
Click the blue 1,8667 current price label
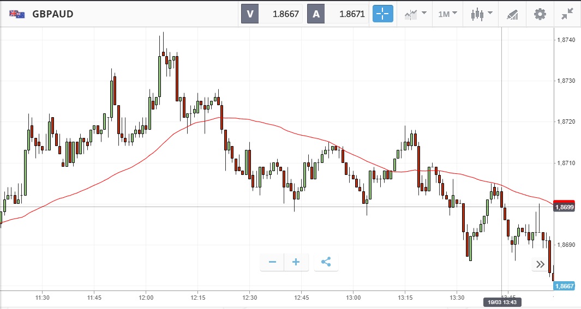tap(564, 286)
